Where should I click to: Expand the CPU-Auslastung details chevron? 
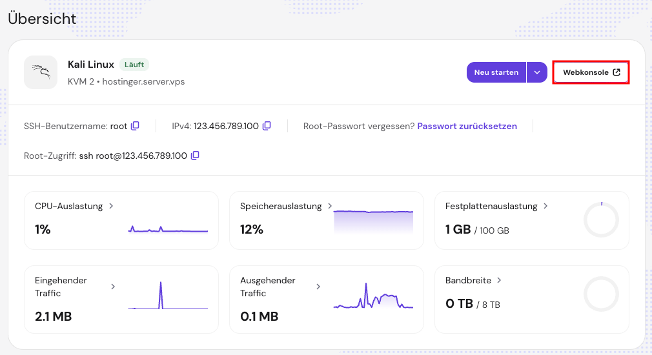(x=111, y=206)
